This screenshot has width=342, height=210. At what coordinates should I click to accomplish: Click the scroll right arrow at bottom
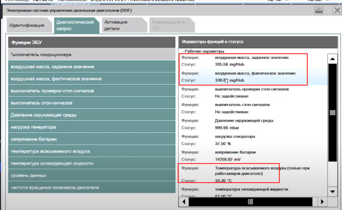[x=322, y=202]
